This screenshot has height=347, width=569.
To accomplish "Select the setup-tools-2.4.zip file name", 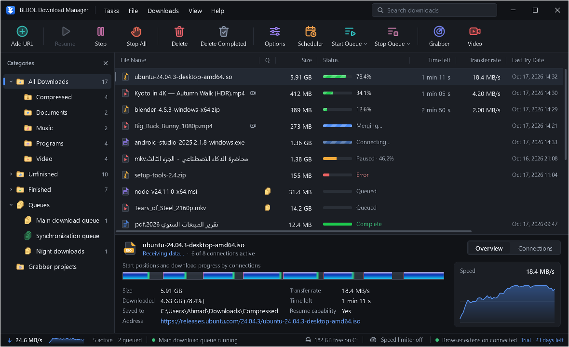I will (160, 175).
